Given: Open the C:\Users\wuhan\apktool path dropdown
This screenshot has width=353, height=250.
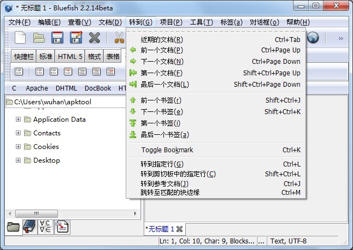Looking at the screenshot, I should pyautogui.click(x=66, y=102).
